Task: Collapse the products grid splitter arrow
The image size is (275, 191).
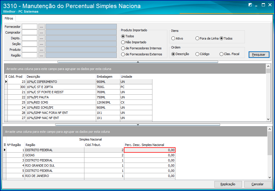Action: click(x=138, y=125)
